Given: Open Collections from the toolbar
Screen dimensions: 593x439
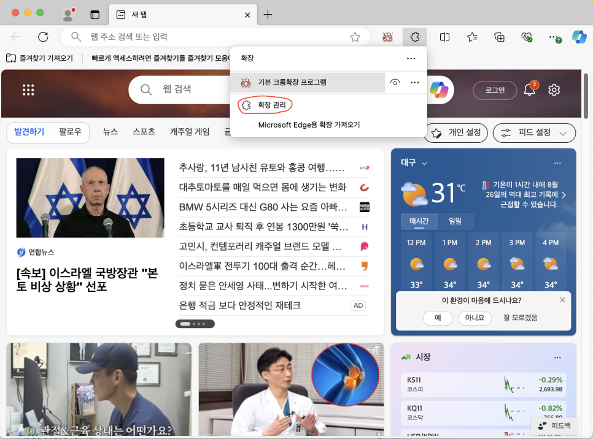Looking at the screenshot, I should [x=500, y=37].
